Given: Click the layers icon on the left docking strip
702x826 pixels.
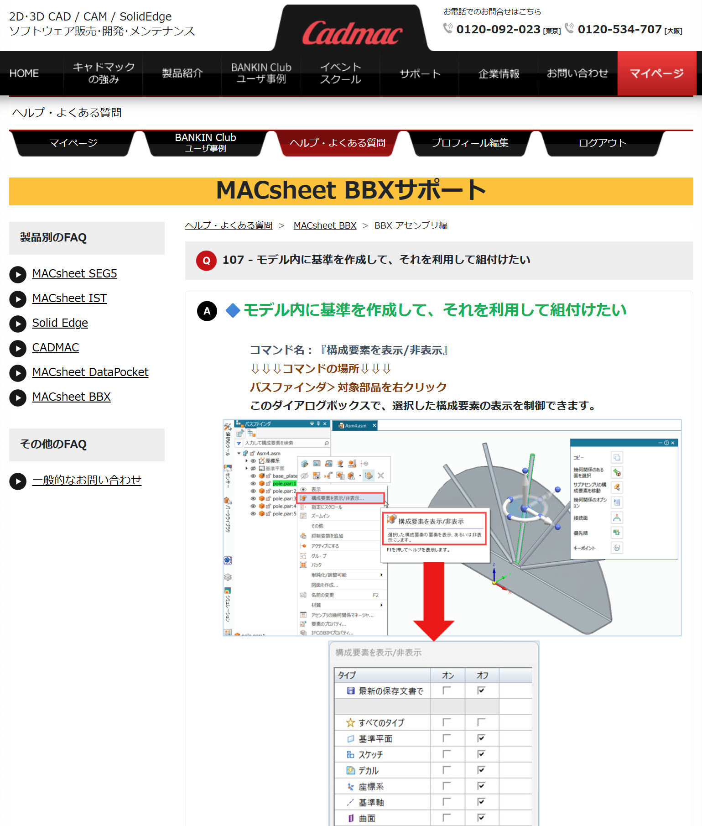Looking at the screenshot, I should (228, 577).
